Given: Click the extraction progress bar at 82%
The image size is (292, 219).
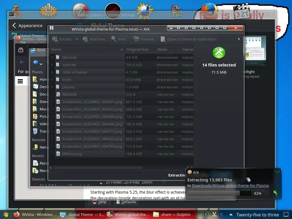Looking at the screenshot, I should (220, 194).
